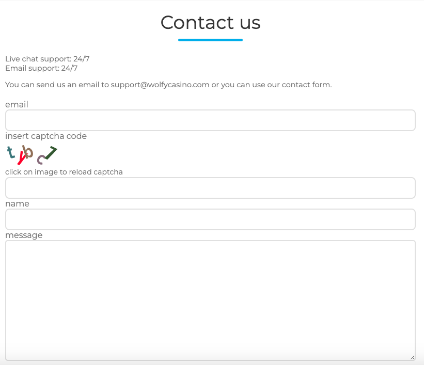Click the brown 'b' in the captcha image

pos(28,152)
